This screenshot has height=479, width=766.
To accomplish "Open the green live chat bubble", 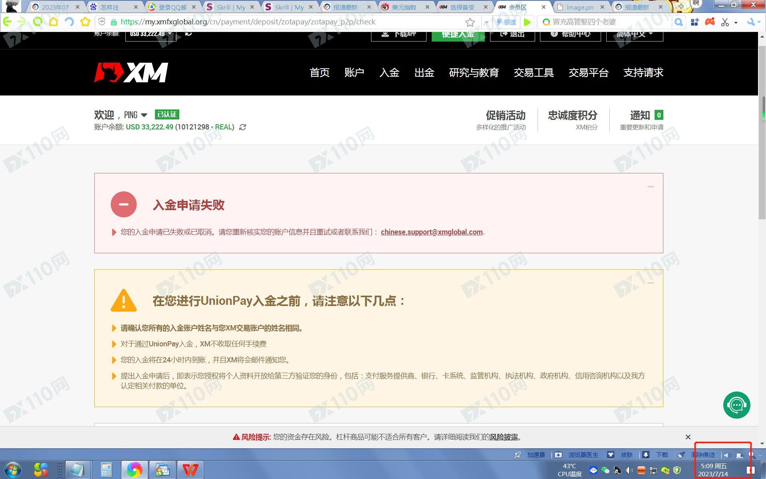I will tap(736, 405).
